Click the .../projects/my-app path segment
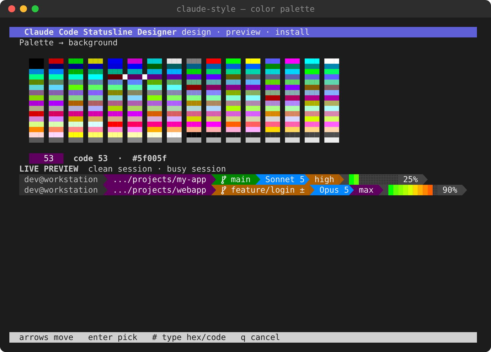 tap(160, 180)
